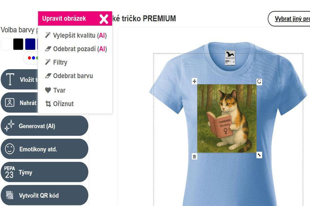Open Emotikony atd. panel

tap(44, 149)
